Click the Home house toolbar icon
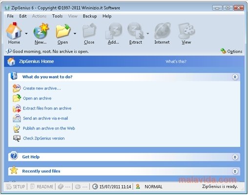Viewport: 248px width, 195px height. [14, 31]
